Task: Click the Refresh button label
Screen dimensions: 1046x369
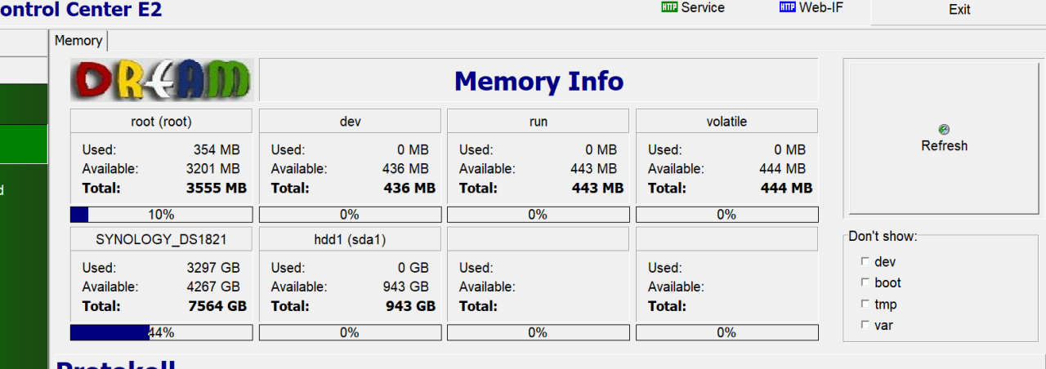Action: (944, 146)
